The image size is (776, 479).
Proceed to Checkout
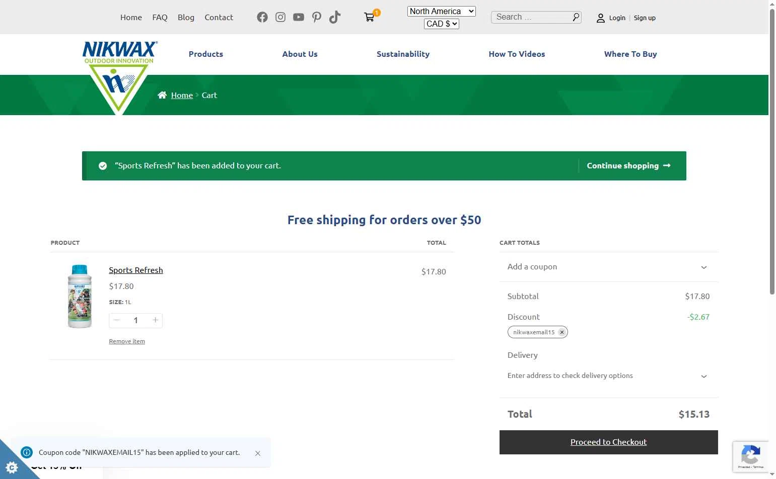tap(608, 442)
